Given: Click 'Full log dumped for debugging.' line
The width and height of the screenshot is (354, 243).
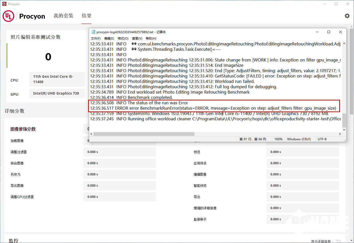Looking at the screenshot, I should 183,87.
